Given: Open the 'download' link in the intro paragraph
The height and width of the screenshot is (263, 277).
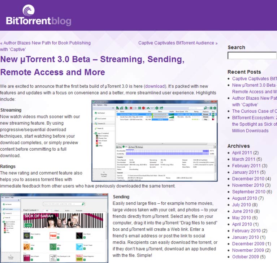Looking at the screenshot, I should pos(155,86).
